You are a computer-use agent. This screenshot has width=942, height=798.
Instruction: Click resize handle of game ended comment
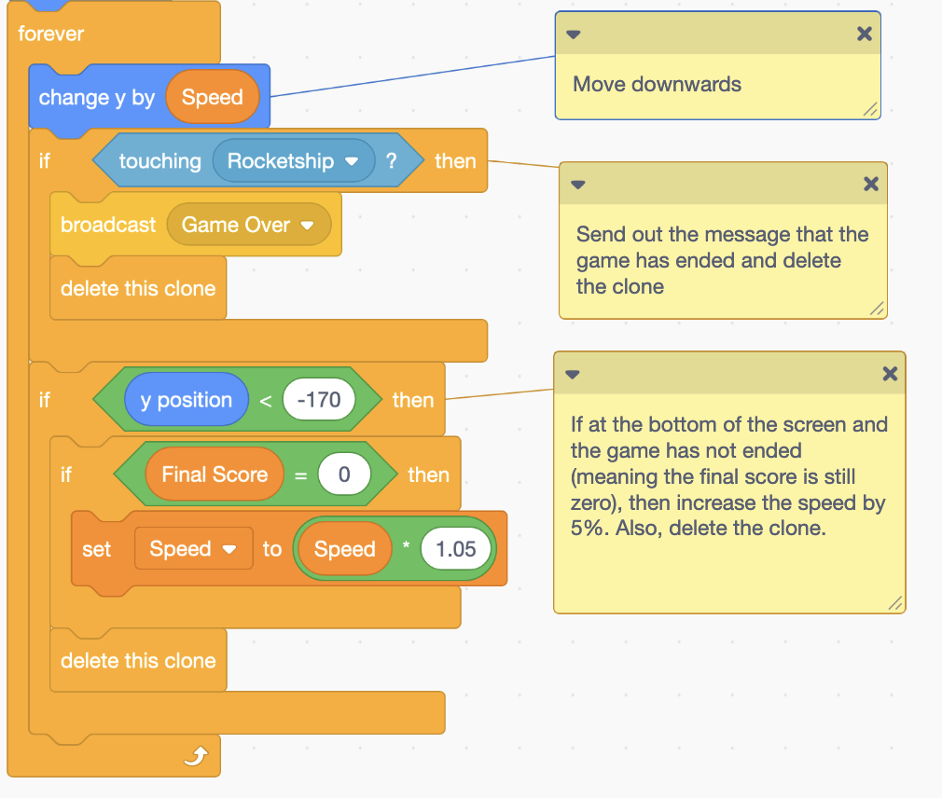pos(876,309)
